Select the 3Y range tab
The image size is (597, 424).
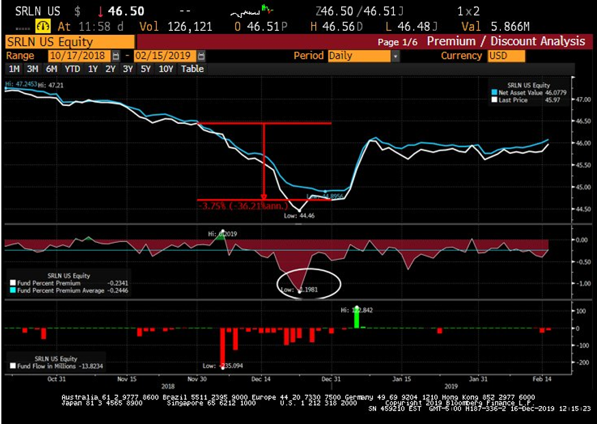(x=128, y=69)
